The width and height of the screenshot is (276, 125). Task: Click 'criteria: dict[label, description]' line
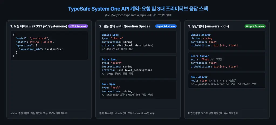click(x=127, y=45)
